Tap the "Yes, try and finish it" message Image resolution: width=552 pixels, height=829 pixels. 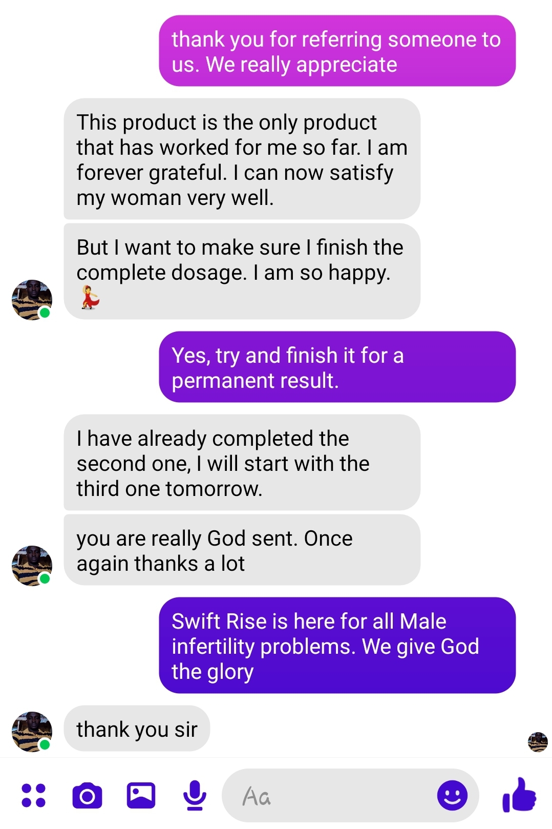pyautogui.click(x=337, y=367)
